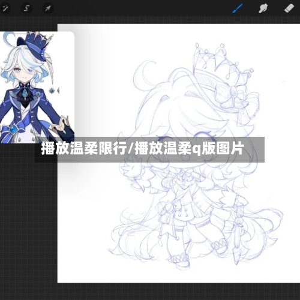The width and height of the screenshot is (300, 300).
Task: Choose the blue Brush tool
Action: (x=238, y=8)
